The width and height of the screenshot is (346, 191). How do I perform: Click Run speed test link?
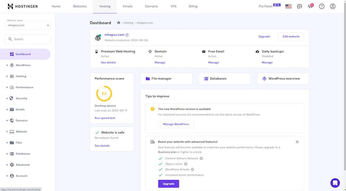(x=105, y=118)
